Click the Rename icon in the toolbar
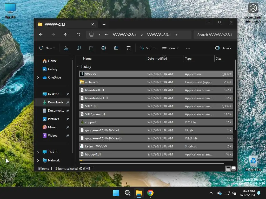The height and width of the screenshot is (199, 266). pyautogui.click(x=103, y=48)
